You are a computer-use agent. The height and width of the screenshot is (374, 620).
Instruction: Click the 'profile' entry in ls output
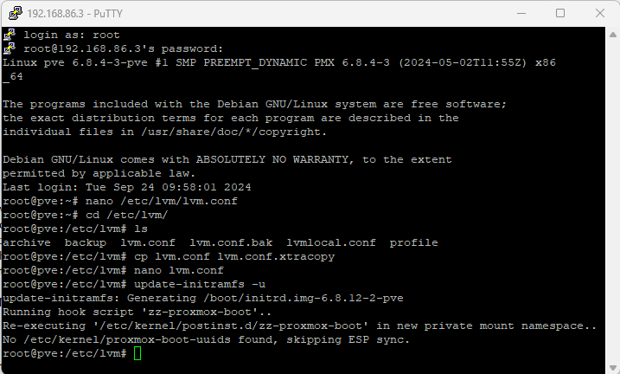pos(413,242)
